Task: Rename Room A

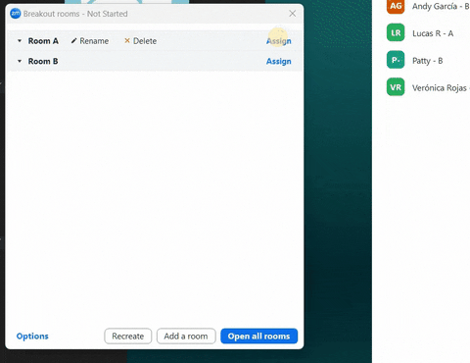Action: (x=90, y=41)
